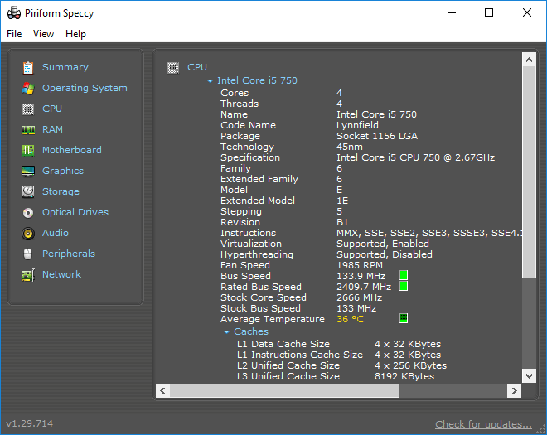Click the L2 Unified Cache Size label
547x435 pixels.
tap(288, 365)
